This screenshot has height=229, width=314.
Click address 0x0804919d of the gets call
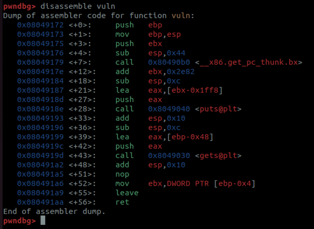tap(40, 155)
